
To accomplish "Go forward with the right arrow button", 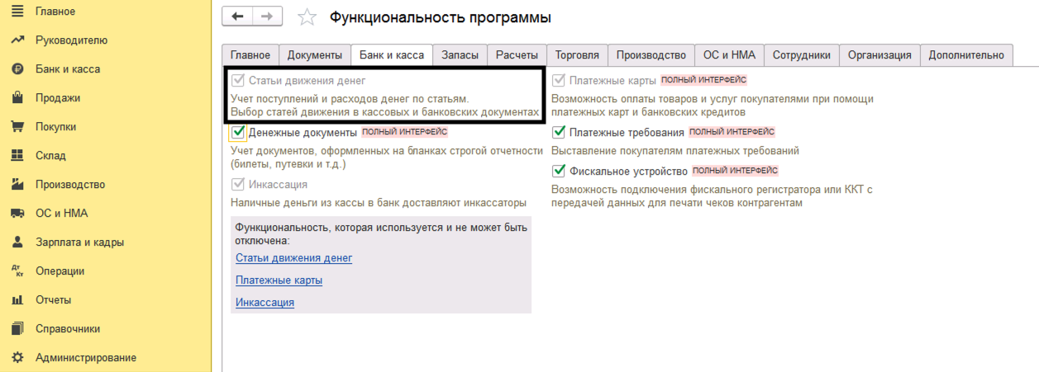I will click(267, 16).
